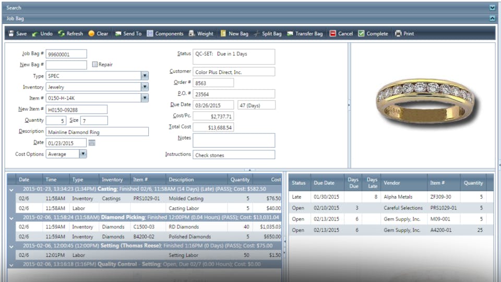Viewport: 501px width, 282px height.
Task: Sort by the Days Late column header
Action: tap(372, 183)
